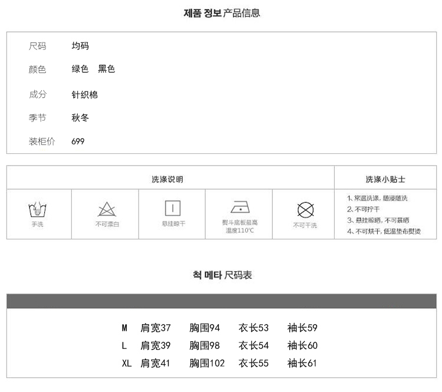Click the 洗涤小贴士 header cell
Viewport: 442px width, 392px height.
[x=385, y=179]
